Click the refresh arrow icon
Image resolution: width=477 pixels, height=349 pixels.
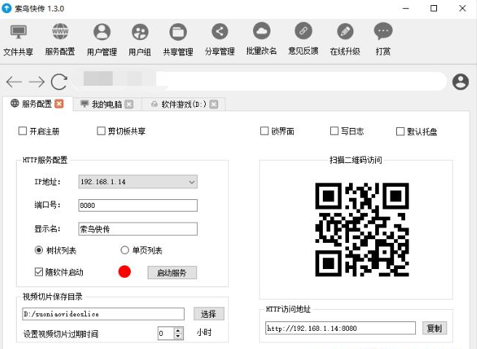59,81
